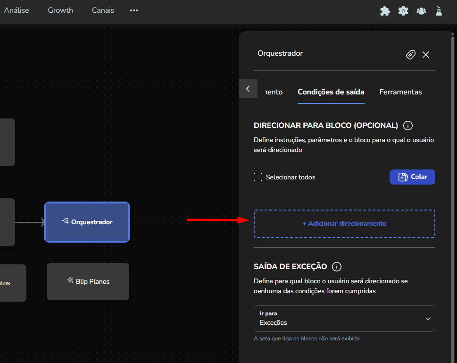Check the Selecionar todos checkbox
The height and width of the screenshot is (363, 457).
tap(258, 177)
